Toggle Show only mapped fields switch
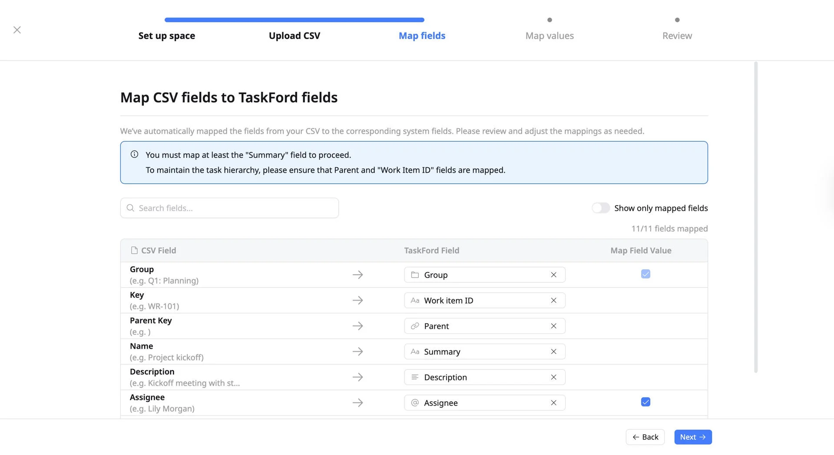This screenshot has height=455, width=834. pyautogui.click(x=601, y=208)
